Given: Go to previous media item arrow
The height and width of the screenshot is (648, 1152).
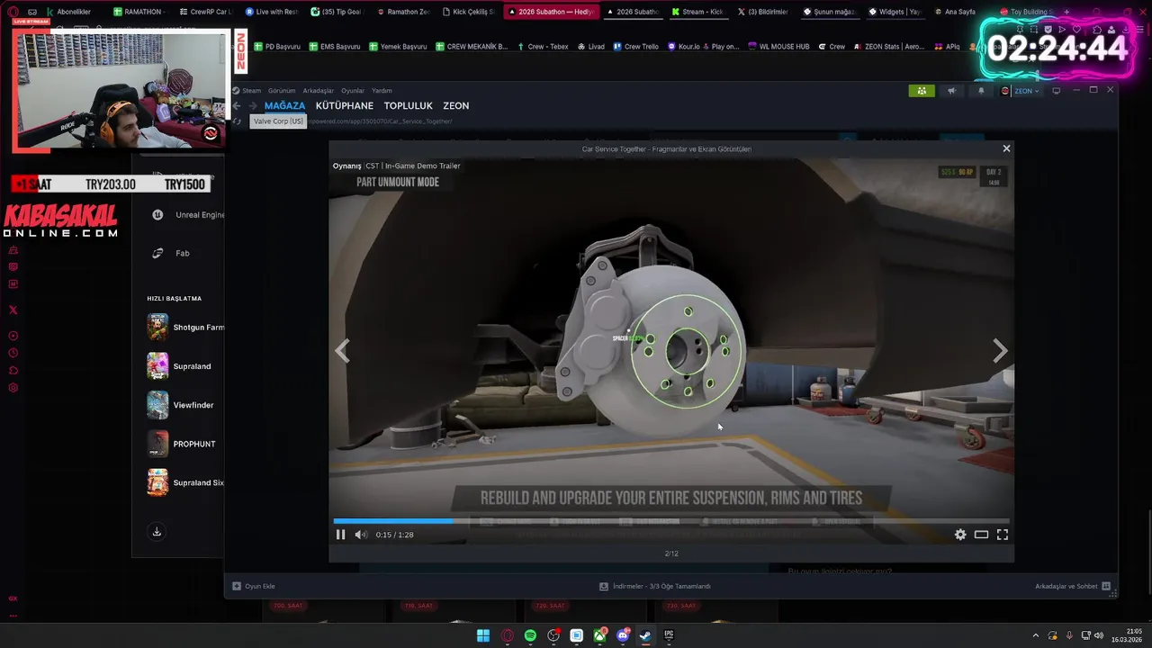Looking at the screenshot, I should point(342,350).
